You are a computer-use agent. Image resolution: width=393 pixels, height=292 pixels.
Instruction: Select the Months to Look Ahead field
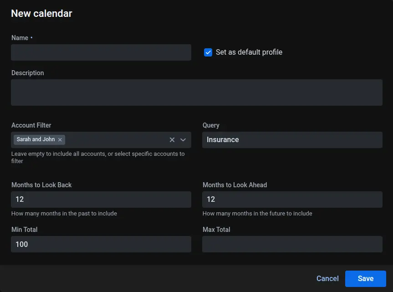(292, 200)
